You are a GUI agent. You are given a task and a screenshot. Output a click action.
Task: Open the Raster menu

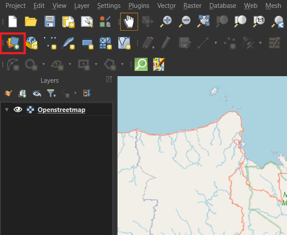point(192,6)
